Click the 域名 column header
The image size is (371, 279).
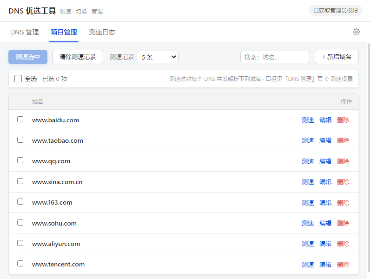tap(38, 102)
